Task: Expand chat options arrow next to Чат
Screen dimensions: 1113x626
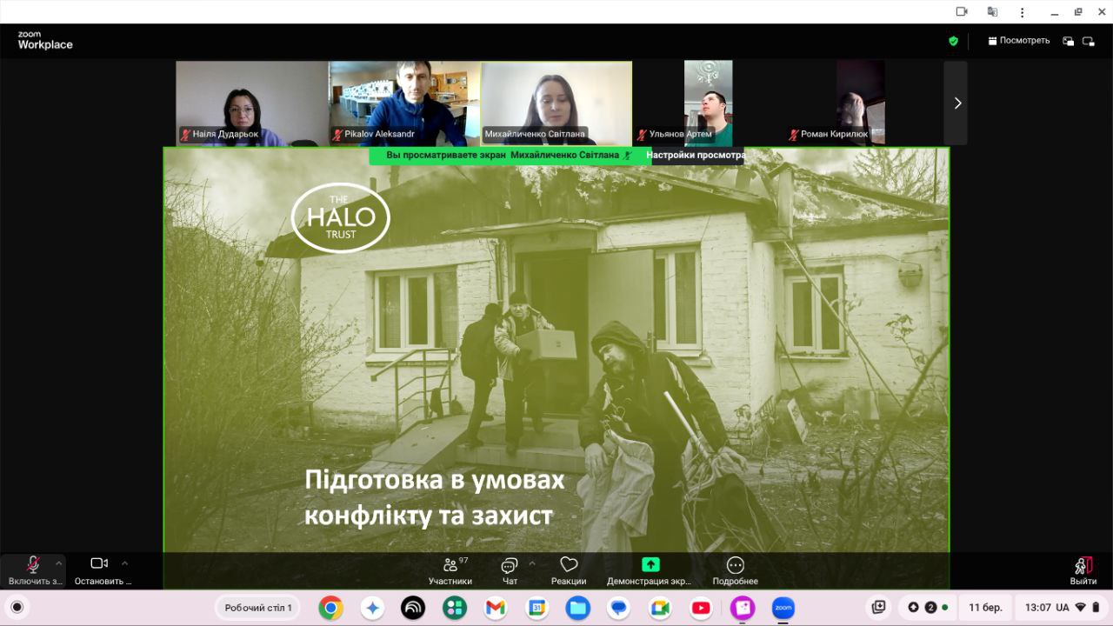Action: (x=532, y=563)
